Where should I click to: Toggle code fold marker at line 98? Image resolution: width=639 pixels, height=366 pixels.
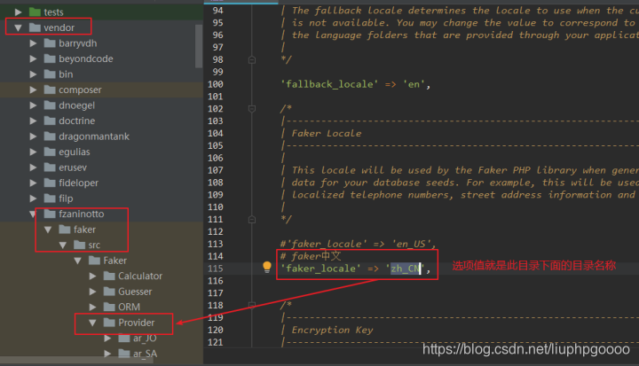pyautogui.click(x=252, y=60)
